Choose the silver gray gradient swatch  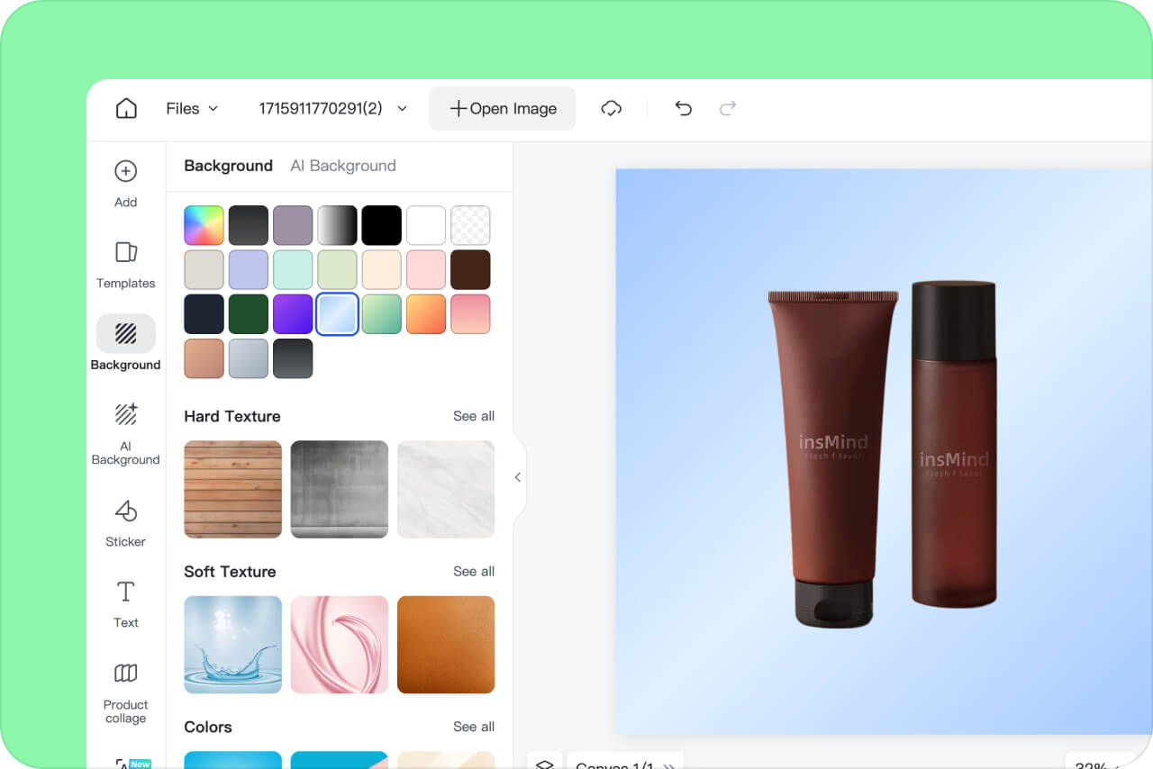(249, 358)
